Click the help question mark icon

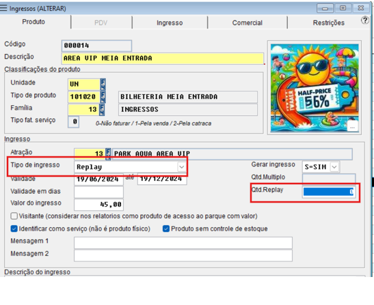pos(365,20)
